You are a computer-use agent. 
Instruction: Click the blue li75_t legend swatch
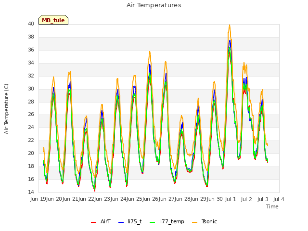point(121,222)
